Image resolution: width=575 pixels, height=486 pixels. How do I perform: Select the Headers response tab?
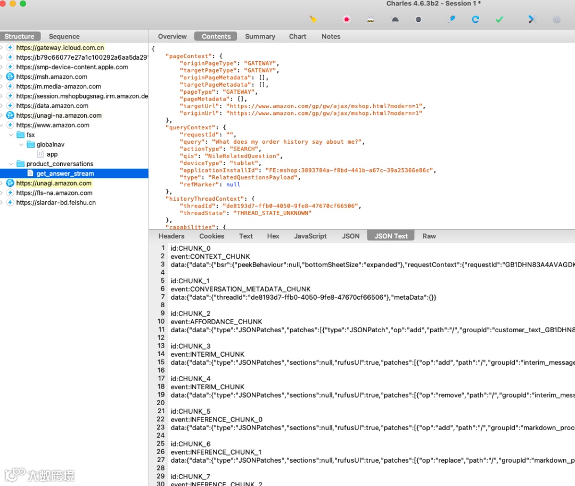coord(171,236)
